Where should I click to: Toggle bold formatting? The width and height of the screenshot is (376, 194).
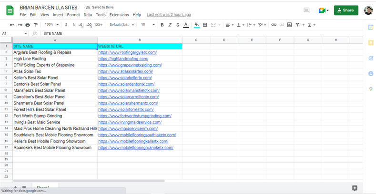[162, 25]
